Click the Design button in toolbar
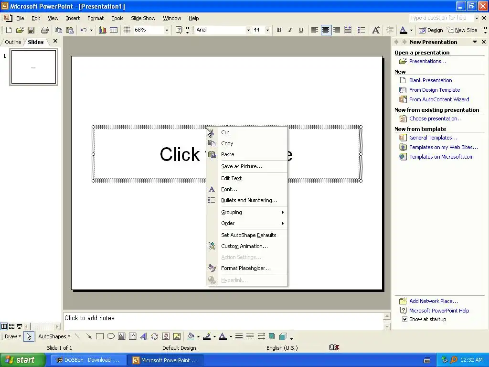 pos(431,30)
